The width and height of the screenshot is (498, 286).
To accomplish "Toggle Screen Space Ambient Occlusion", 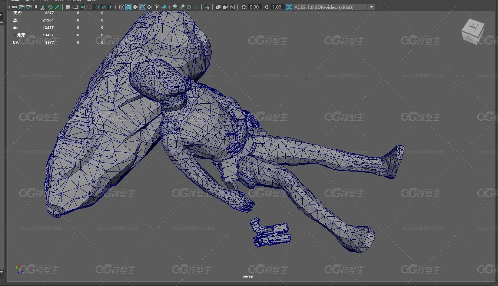I will 175,7.
